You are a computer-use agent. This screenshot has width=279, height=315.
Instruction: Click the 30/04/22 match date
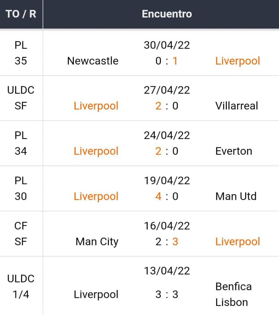[167, 45]
